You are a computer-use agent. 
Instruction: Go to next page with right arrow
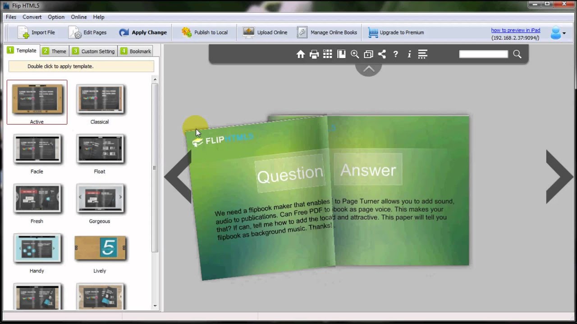(x=559, y=176)
